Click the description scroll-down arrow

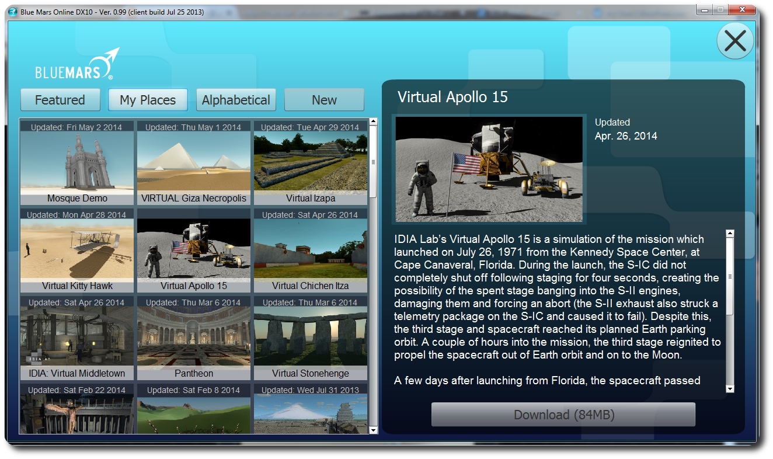click(x=730, y=388)
